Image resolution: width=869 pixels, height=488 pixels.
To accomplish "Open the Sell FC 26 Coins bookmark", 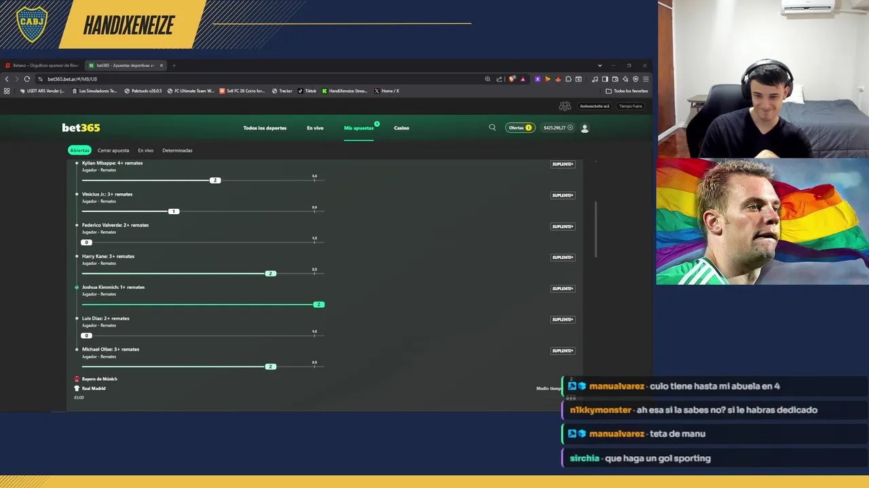I will [242, 91].
